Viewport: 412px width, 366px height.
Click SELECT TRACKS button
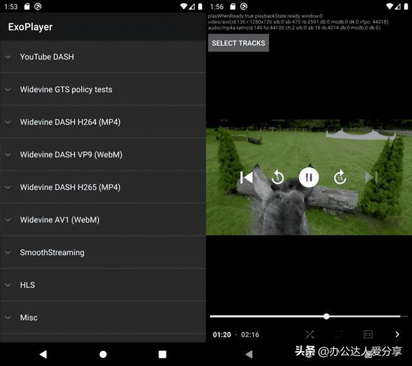pos(238,43)
